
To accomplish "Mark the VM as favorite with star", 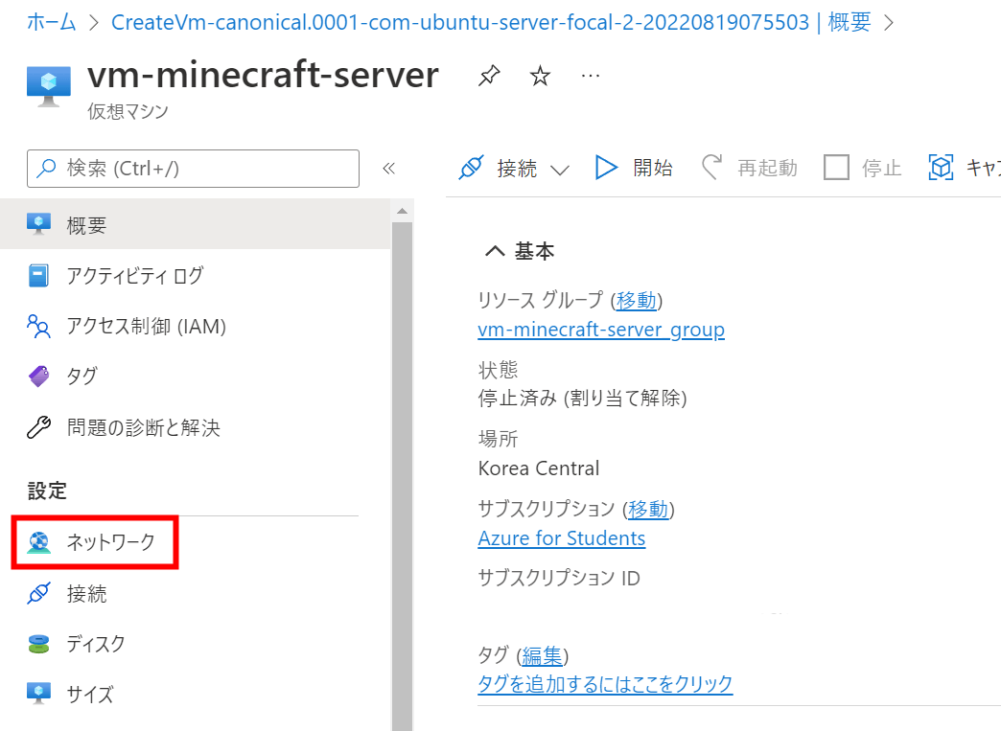I will point(540,76).
